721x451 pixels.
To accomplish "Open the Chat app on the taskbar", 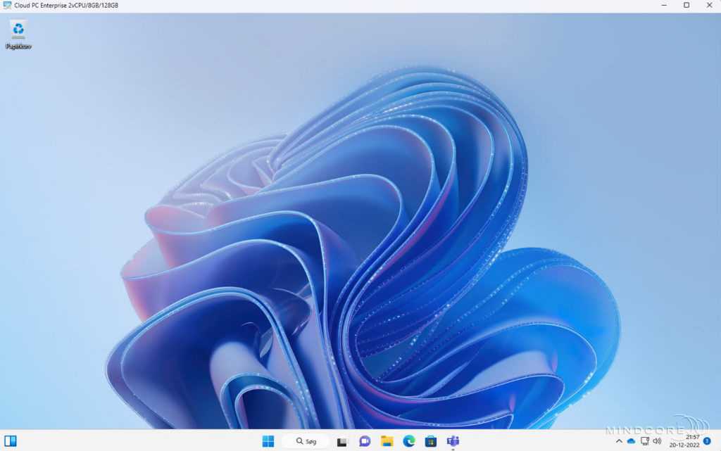I will coord(364,442).
